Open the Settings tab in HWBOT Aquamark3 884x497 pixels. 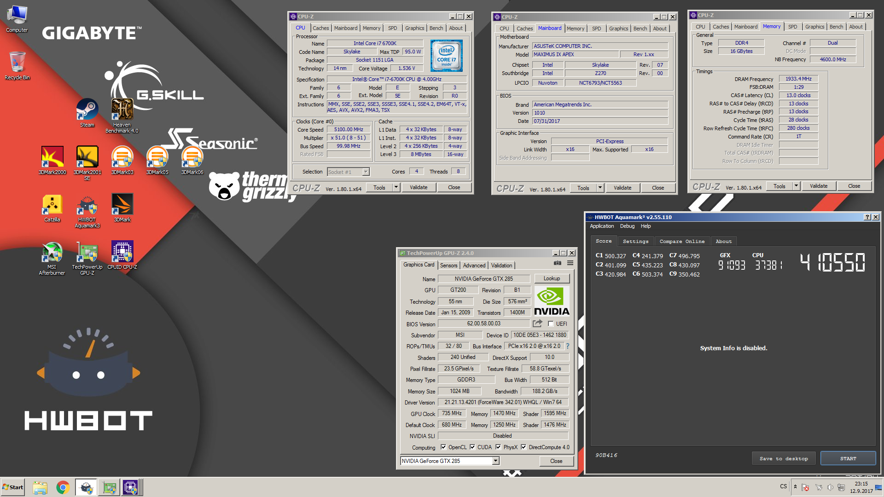(635, 241)
